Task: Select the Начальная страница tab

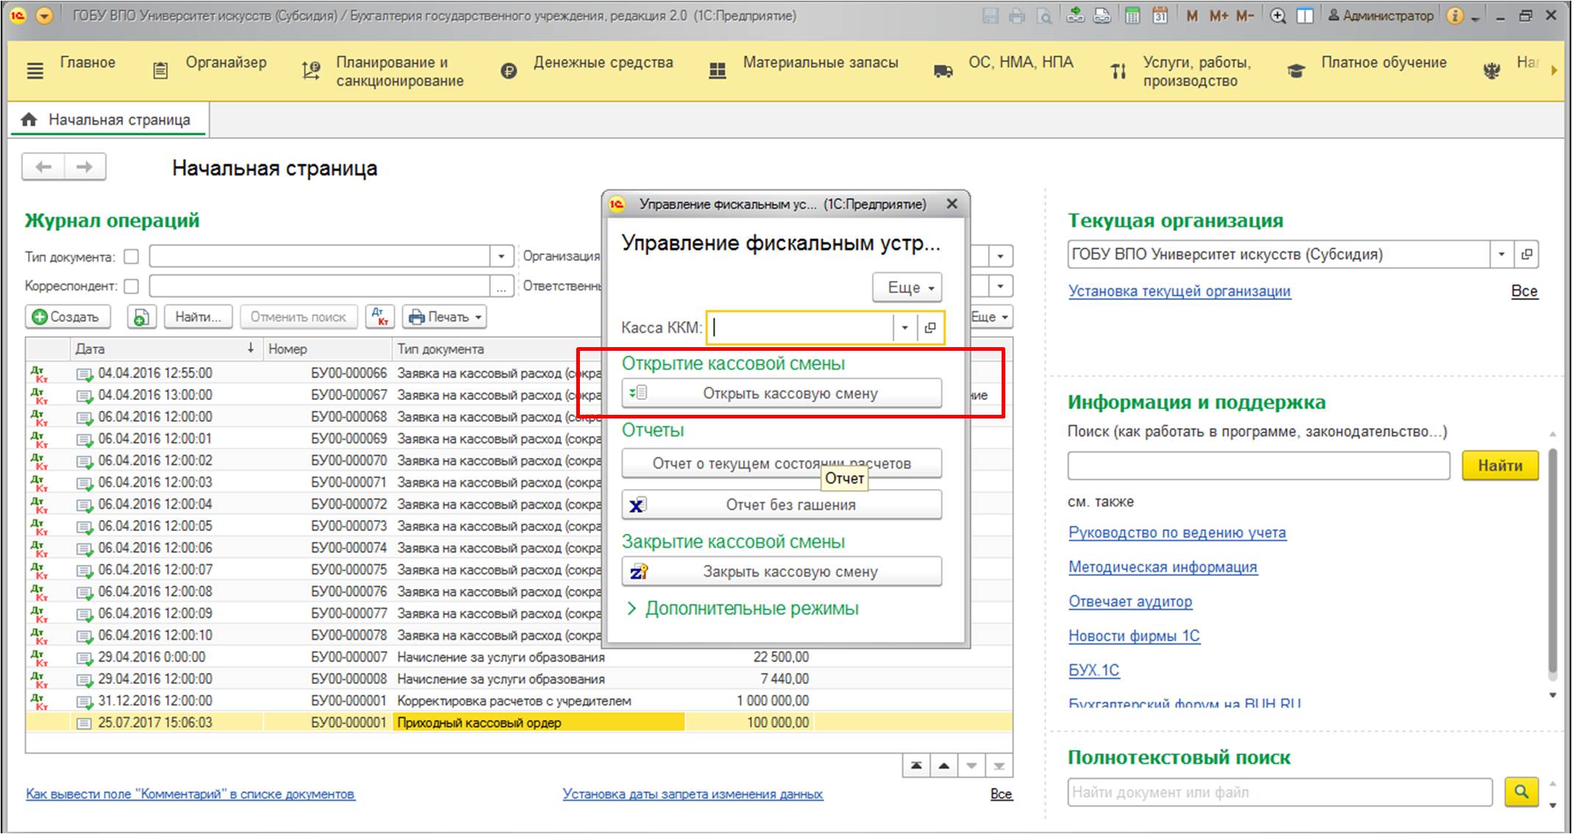Action: (x=108, y=120)
